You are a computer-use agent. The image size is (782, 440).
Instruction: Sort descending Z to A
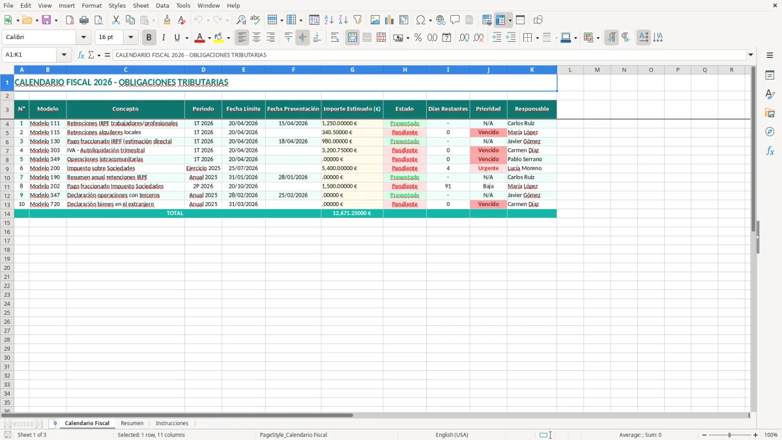point(343,20)
